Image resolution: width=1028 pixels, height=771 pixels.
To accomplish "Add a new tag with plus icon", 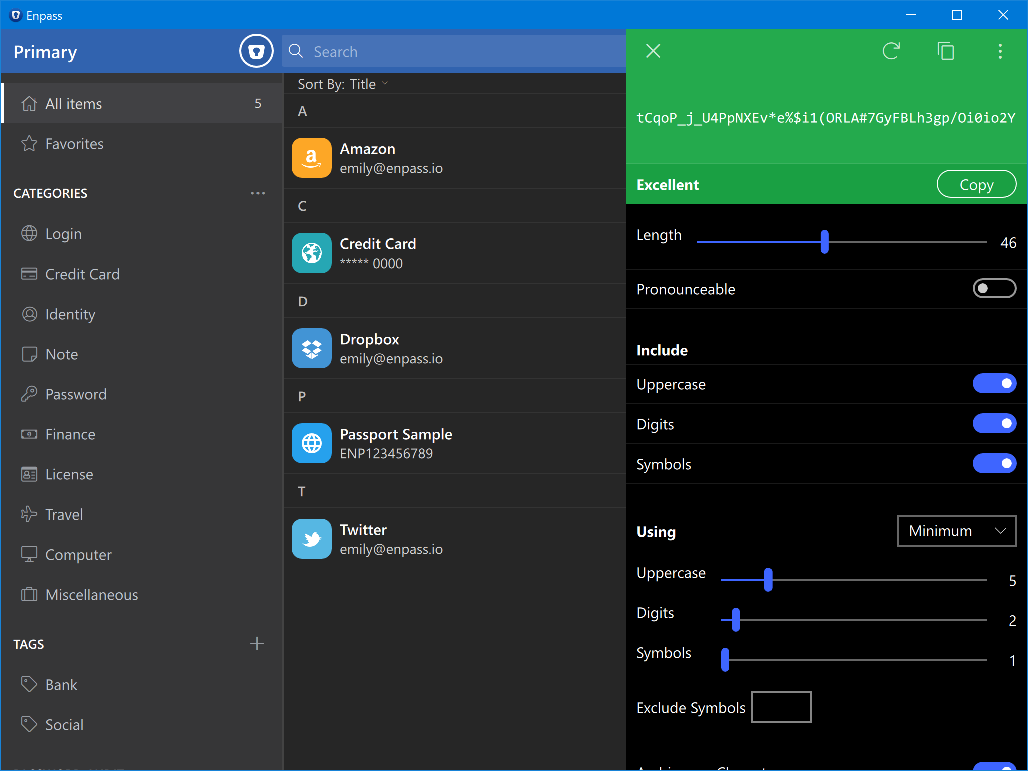I will click(x=257, y=643).
